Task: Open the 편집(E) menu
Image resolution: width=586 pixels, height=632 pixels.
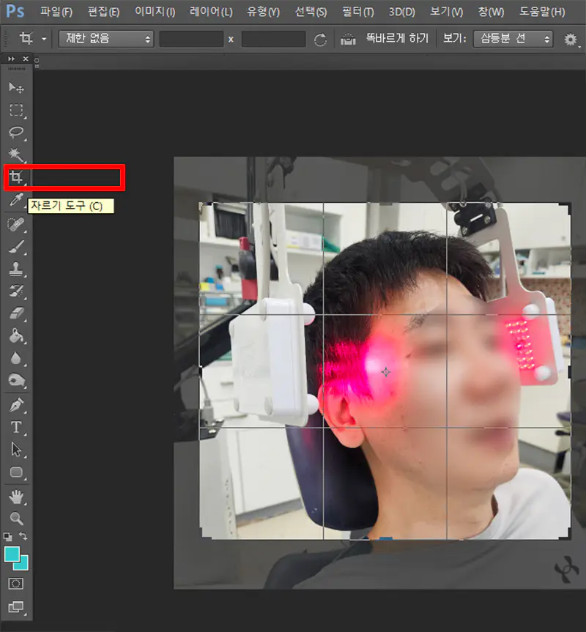Action: point(103,12)
